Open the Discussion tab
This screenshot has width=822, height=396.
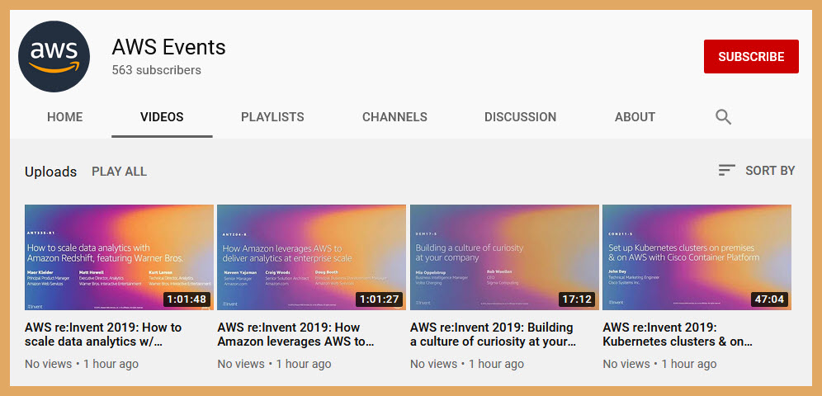520,117
